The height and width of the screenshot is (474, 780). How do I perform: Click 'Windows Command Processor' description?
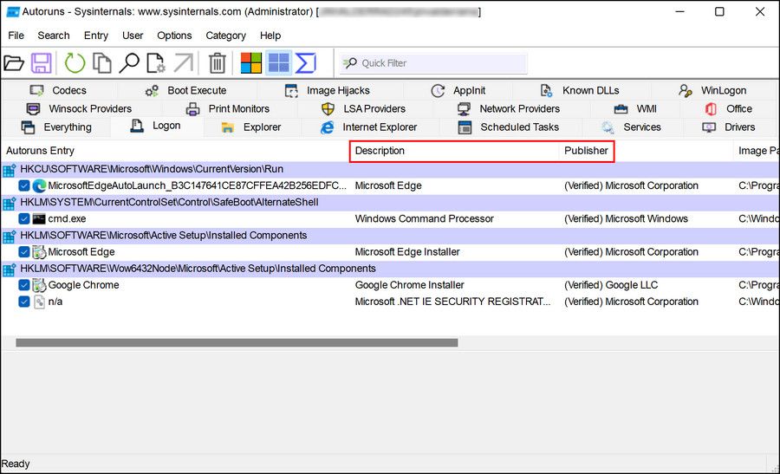425,219
